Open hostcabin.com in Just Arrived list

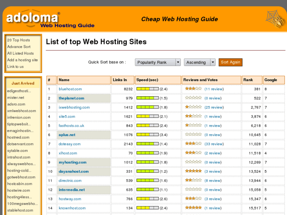(20, 184)
